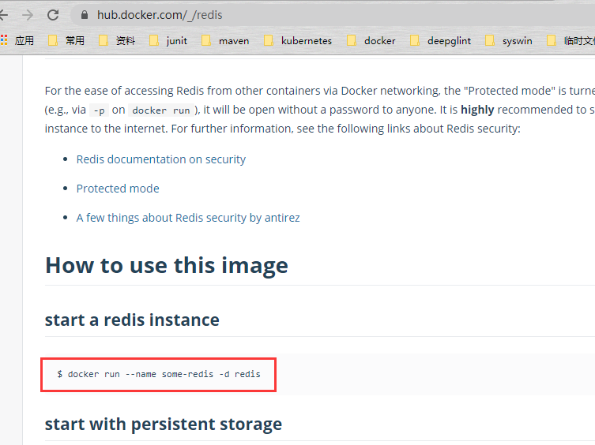Click the browser forward arrow
595x445 pixels.
click(x=28, y=14)
